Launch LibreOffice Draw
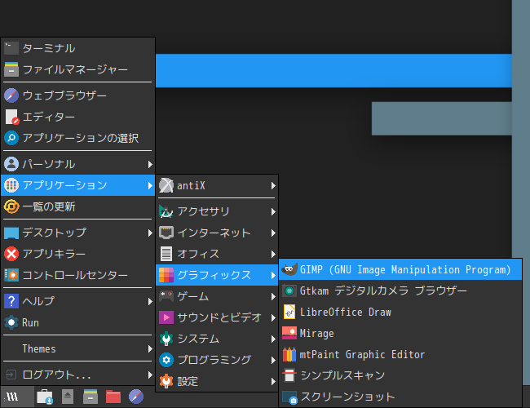This screenshot has width=530, height=408. point(400,312)
